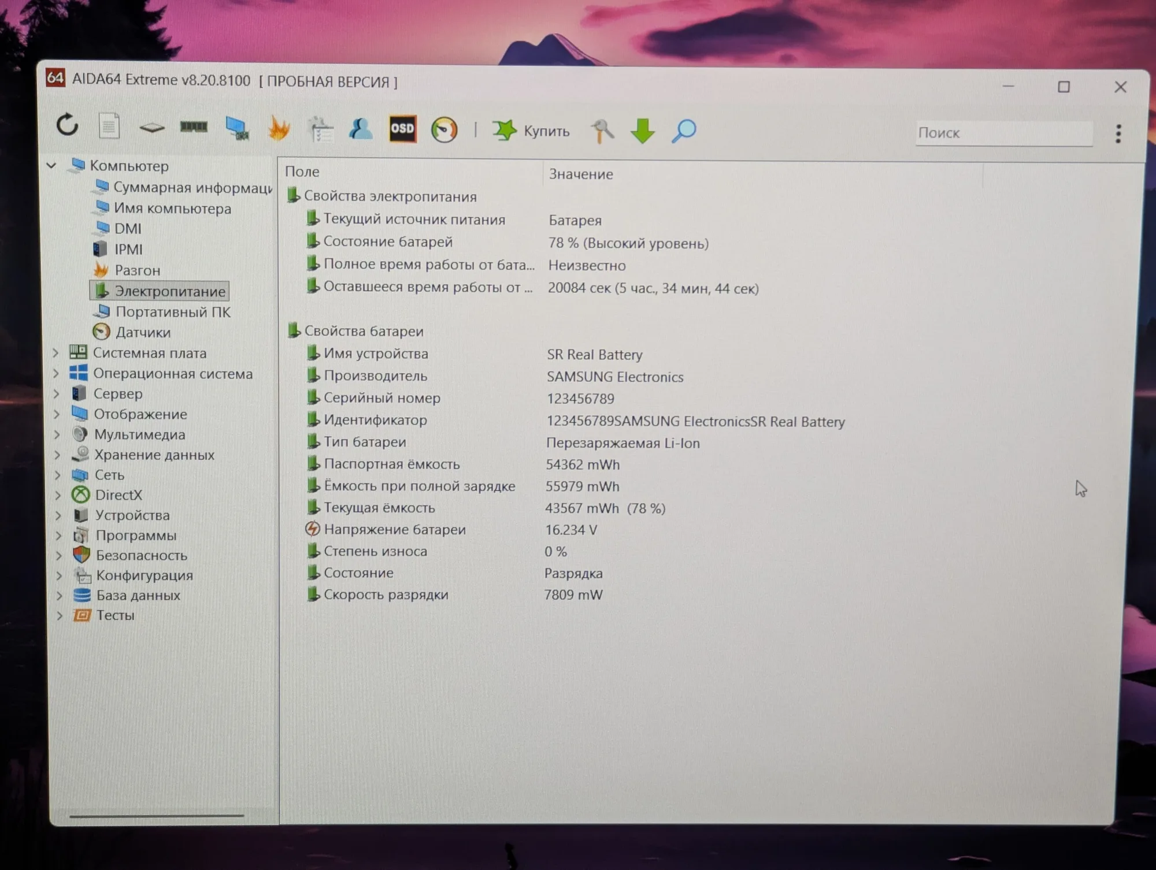Viewport: 1156px width, 870px height.
Task: Click the tree panel horizontal scrollbar
Action: tap(157, 816)
